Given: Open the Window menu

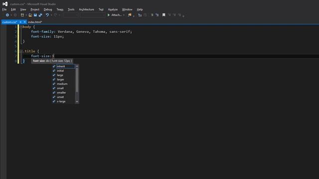Looking at the screenshot, I should [127, 9].
